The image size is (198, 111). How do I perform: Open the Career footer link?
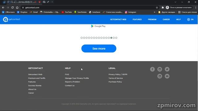(x=31, y=93)
